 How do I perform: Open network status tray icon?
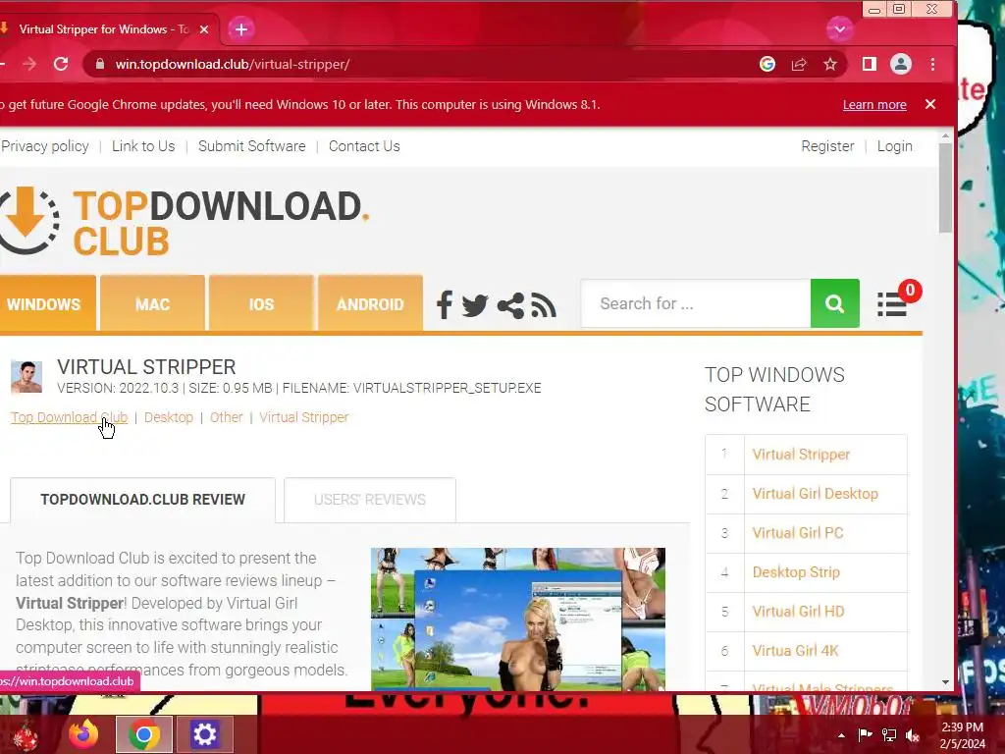tap(889, 735)
